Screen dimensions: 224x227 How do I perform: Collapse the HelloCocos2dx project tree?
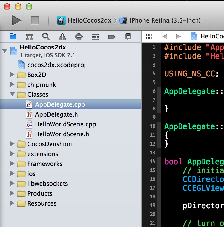(x=5, y=51)
